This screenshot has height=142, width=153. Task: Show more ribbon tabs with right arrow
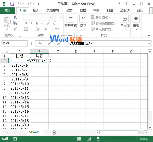151,10
